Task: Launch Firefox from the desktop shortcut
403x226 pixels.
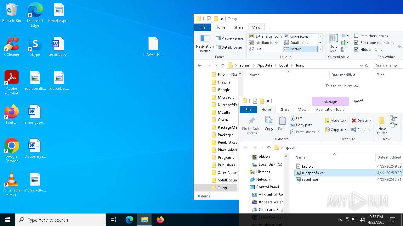Action: 12,115
